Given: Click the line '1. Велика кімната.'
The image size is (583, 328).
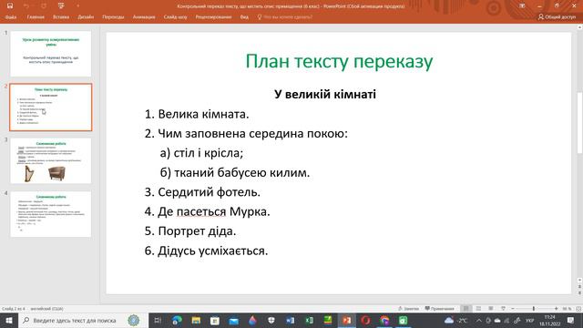Looking at the screenshot, I should pos(197,114).
